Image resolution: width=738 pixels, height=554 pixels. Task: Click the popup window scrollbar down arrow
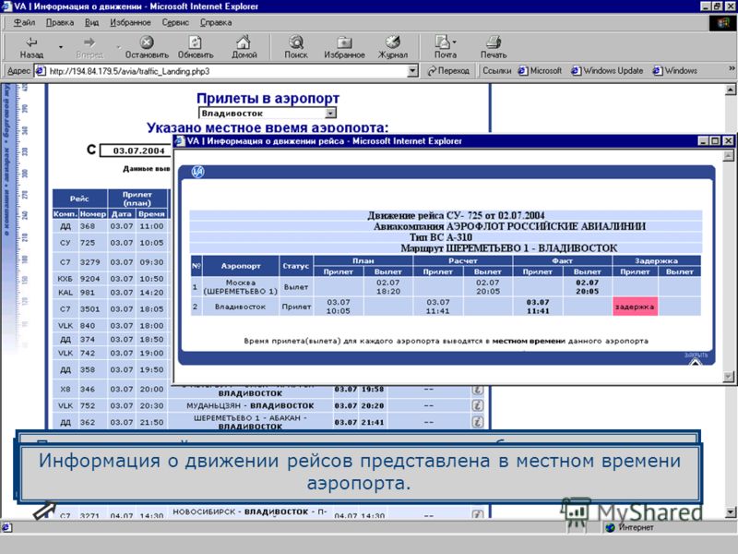(x=729, y=376)
